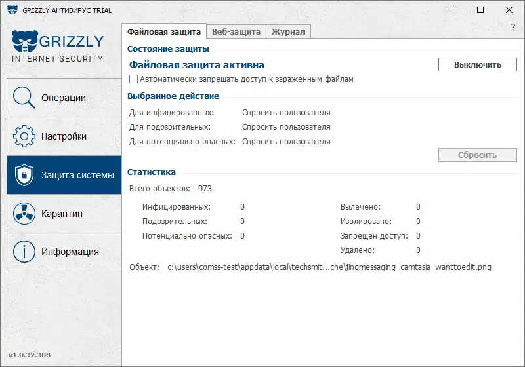Click the bear icon in title bar

[12, 10]
